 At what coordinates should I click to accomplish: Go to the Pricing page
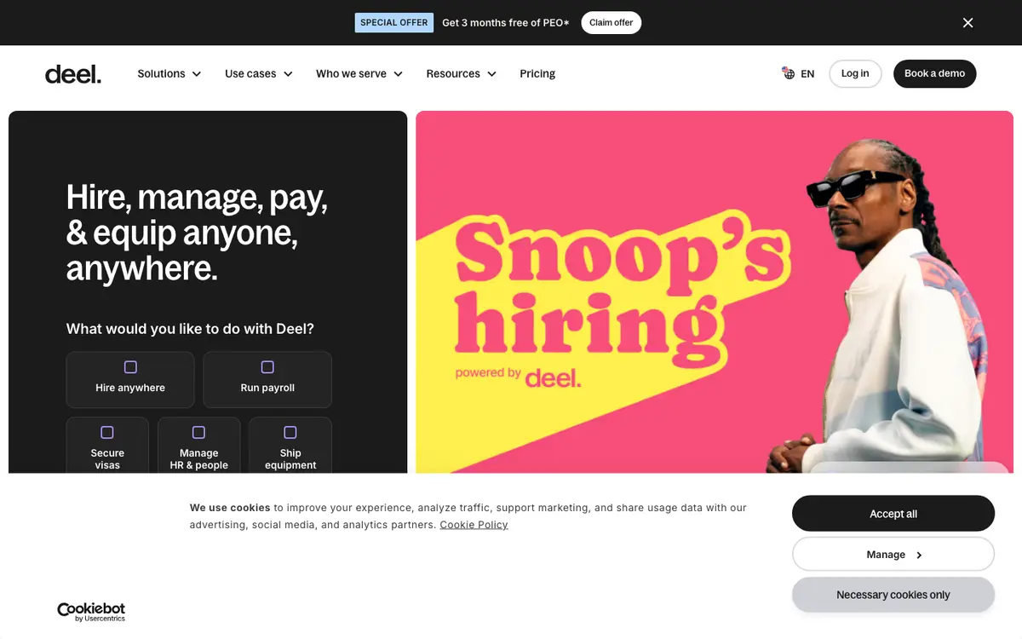pos(537,74)
